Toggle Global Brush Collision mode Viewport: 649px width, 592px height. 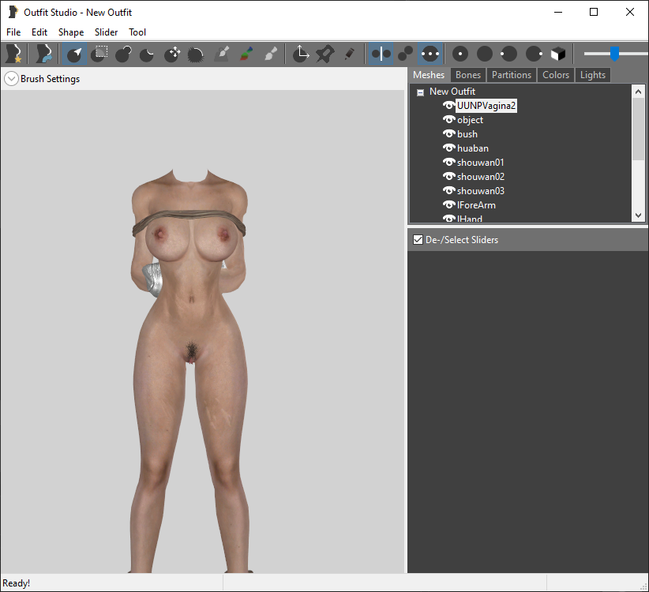[430, 54]
